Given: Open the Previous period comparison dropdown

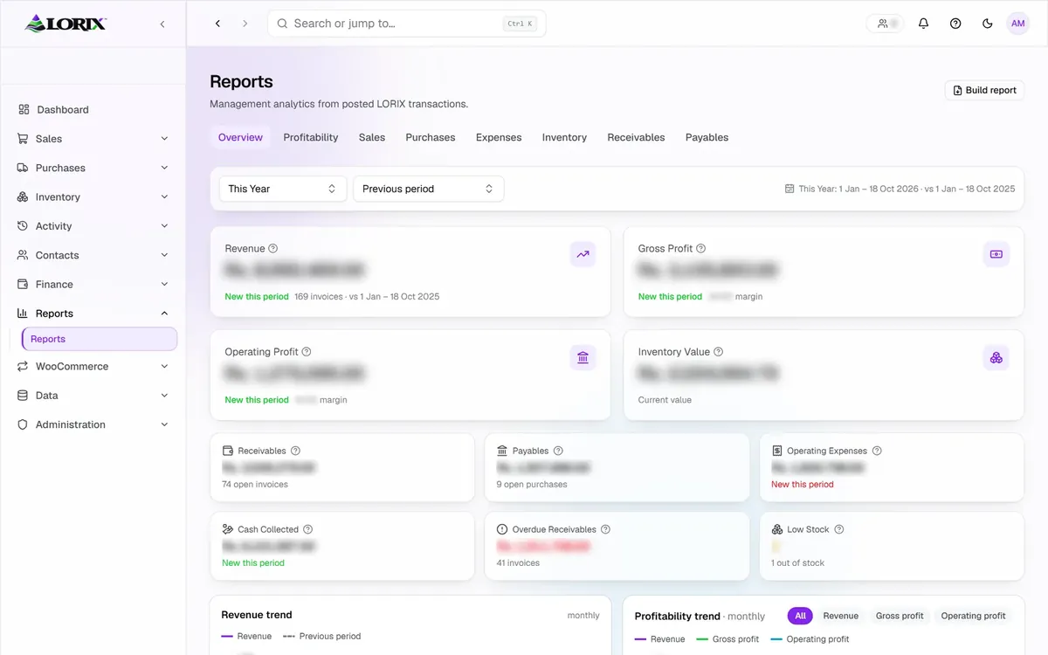Looking at the screenshot, I should (x=428, y=189).
